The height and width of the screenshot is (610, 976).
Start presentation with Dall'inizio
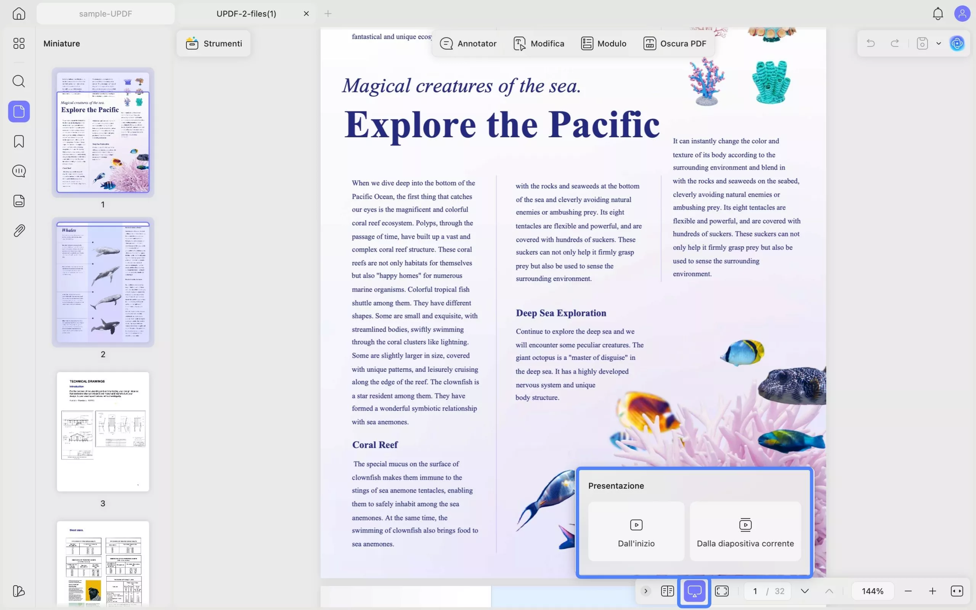636,531
